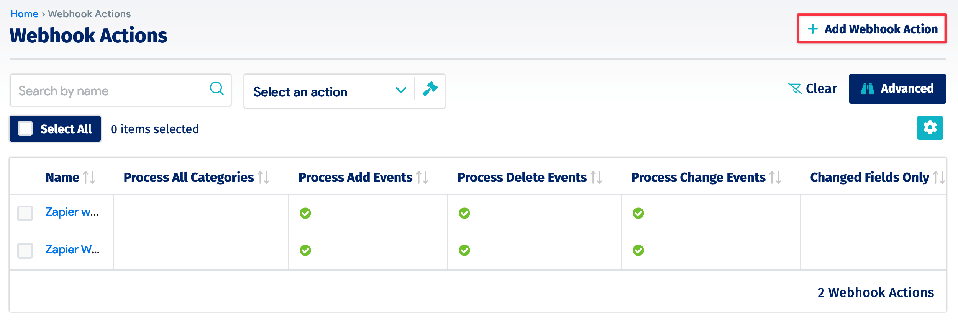This screenshot has height=323, width=958.
Task: Click 'Webhook Actions' breadcrumb text
Action: coord(89,14)
